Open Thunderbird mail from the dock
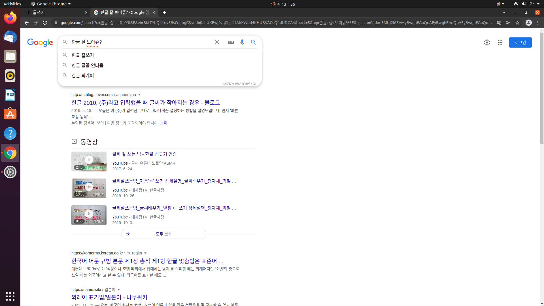Viewport: 544px width, 306px height. 10,37
